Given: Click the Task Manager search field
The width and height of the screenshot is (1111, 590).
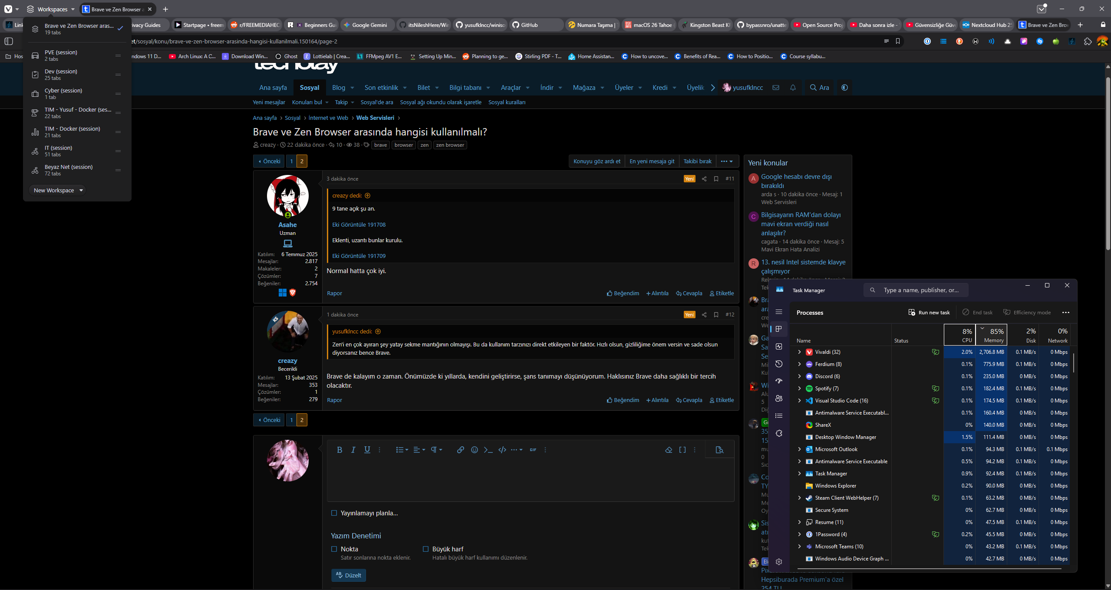Looking at the screenshot, I should (916, 290).
